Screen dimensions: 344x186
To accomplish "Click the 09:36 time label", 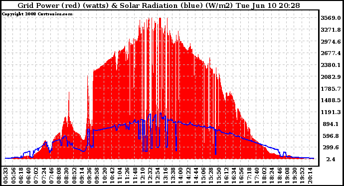I will tap(89, 176).
